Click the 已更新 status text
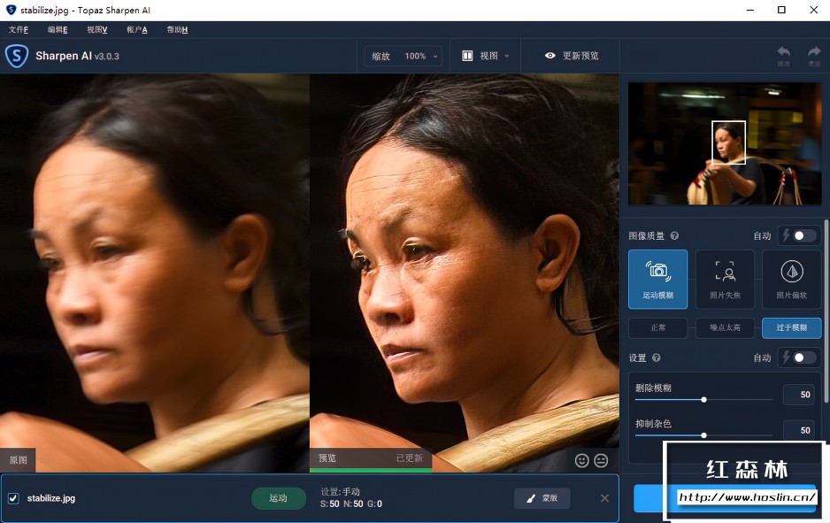Viewport: 830px width, 523px height. tap(409, 458)
